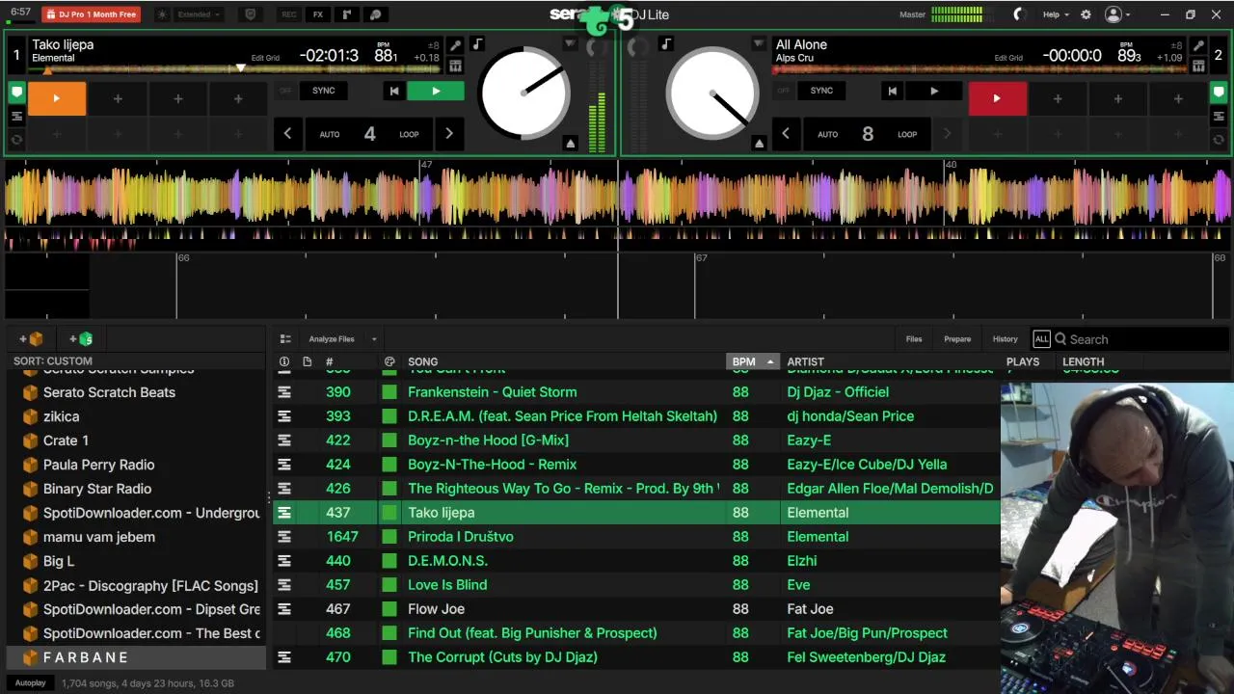This screenshot has height=694, width=1234.
Task: Eject track from deck 1
Action: point(571,144)
